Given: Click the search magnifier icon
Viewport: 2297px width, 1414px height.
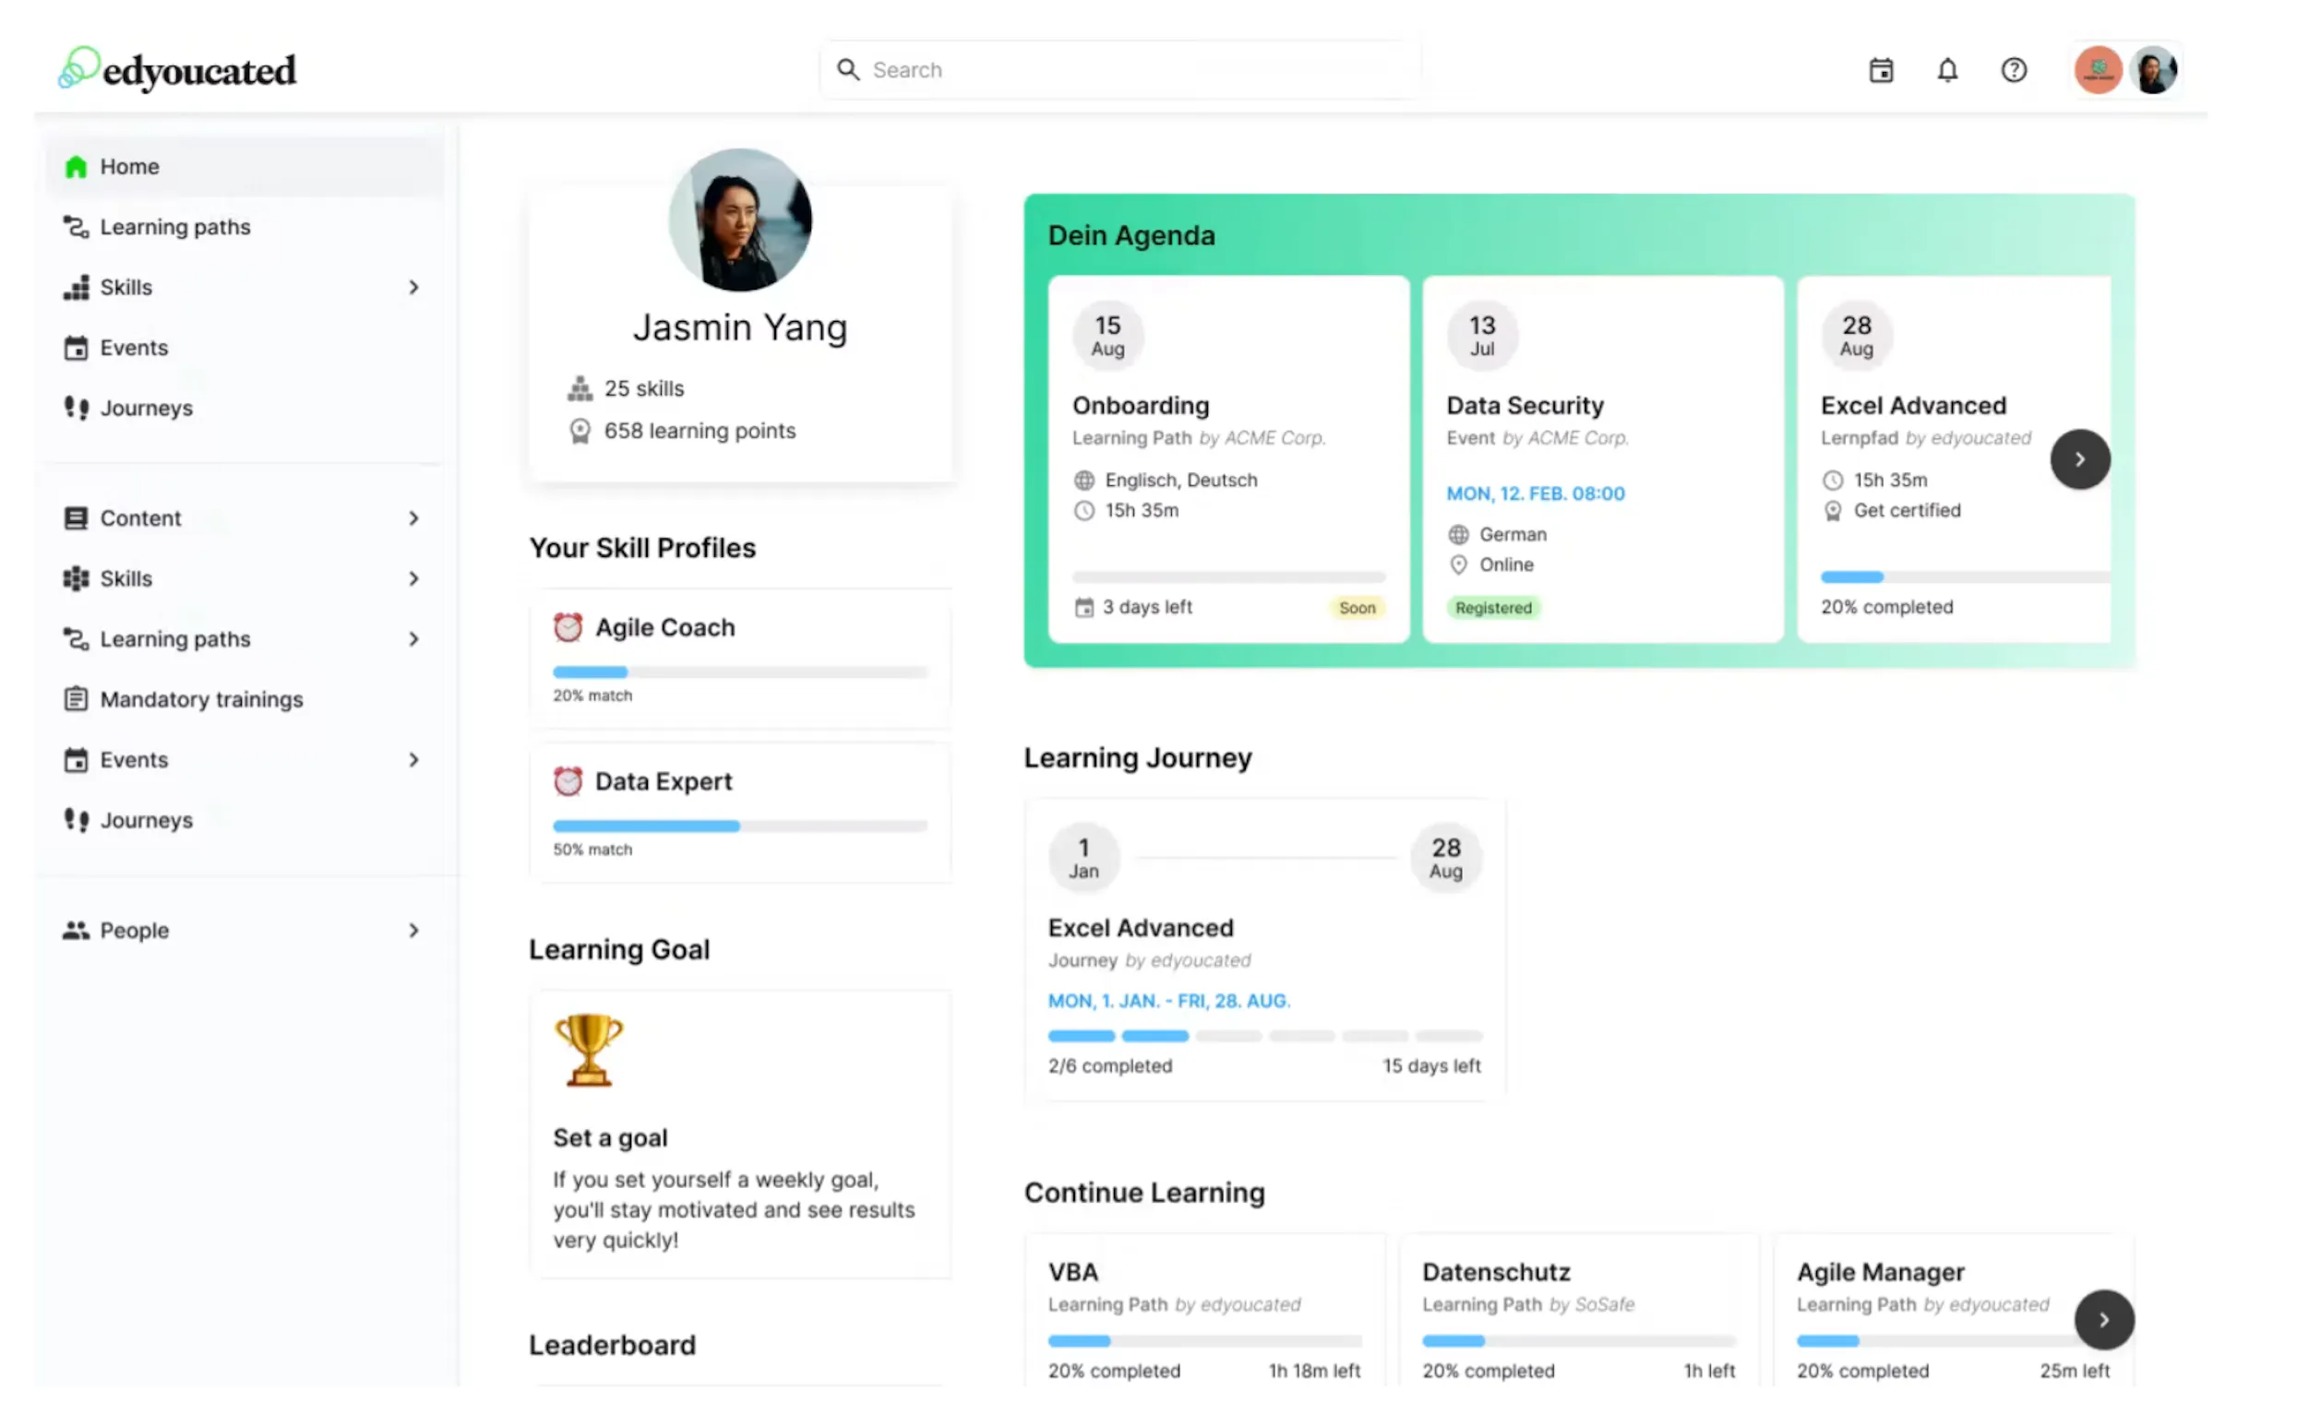Looking at the screenshot, I should (x=848, y=70).
